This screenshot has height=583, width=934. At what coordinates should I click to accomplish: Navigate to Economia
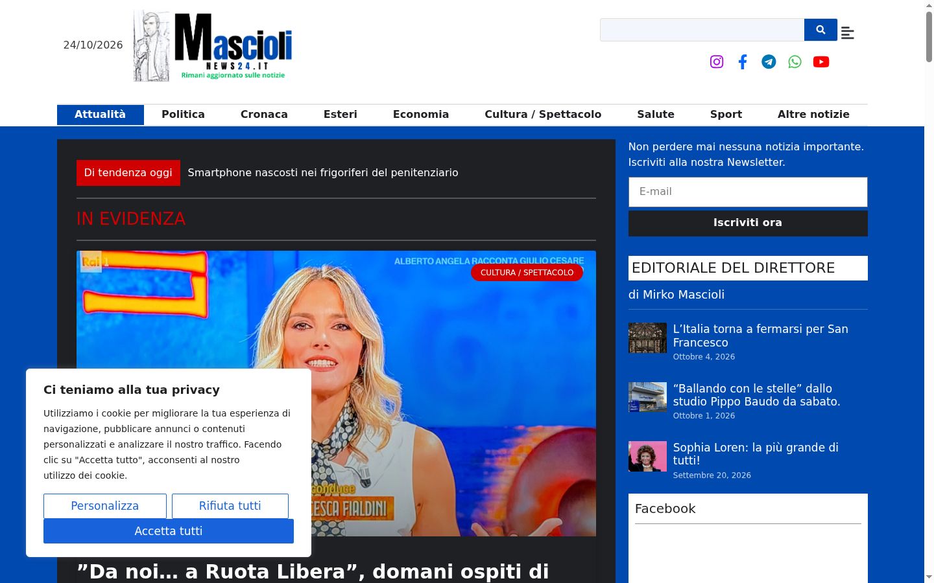[x=421, y=115]
